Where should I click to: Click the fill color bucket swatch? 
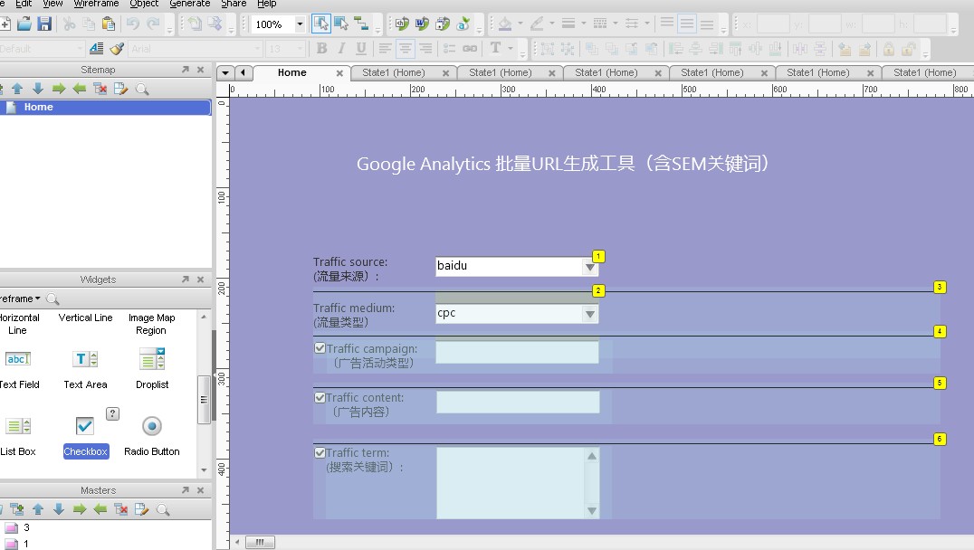[x=505, y=24]
